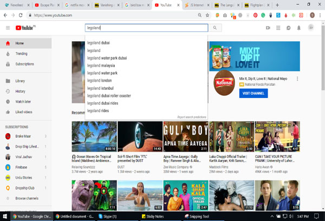
Task: Open the Viral Jadhav subscription channel
Action: click(25, 157)
